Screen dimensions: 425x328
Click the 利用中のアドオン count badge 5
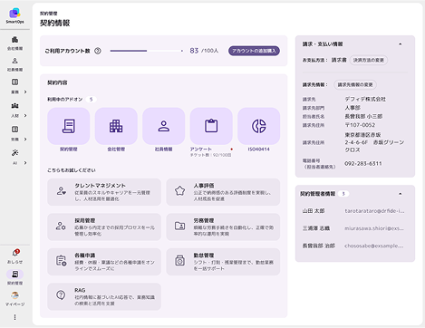[91, 99]
